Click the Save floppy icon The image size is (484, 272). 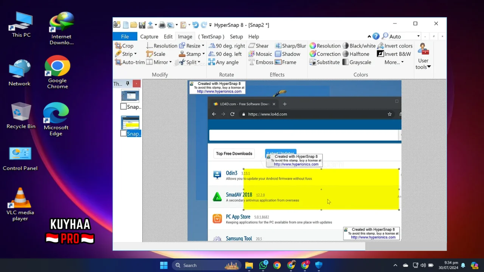(142, 25)
